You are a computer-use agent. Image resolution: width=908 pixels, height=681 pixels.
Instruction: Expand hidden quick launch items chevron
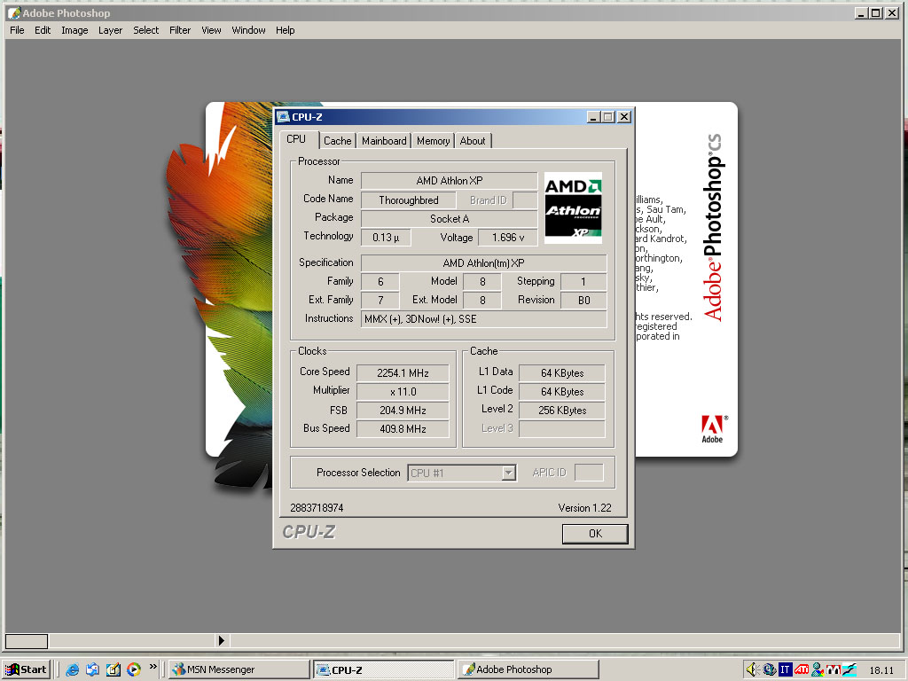[x=153, y=667]
